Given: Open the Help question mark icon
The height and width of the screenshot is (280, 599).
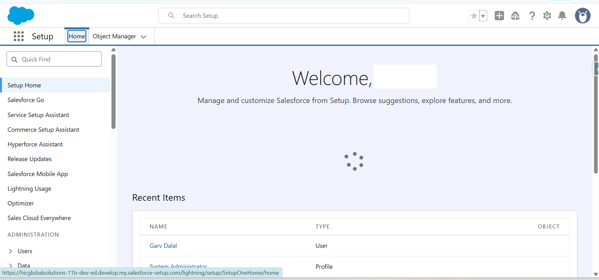Looking at the screenshot, I should [x=532, y=16].
